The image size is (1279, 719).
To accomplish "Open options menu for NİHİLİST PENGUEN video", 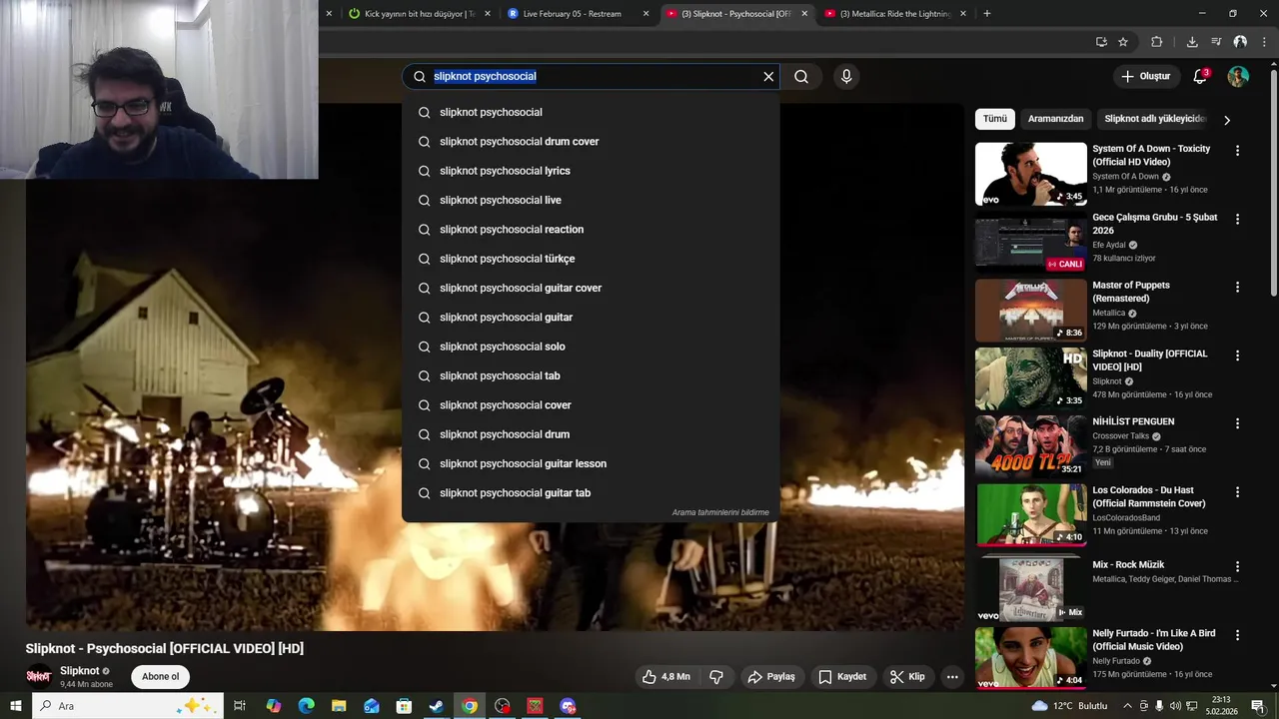I will tap(1237, 423).
